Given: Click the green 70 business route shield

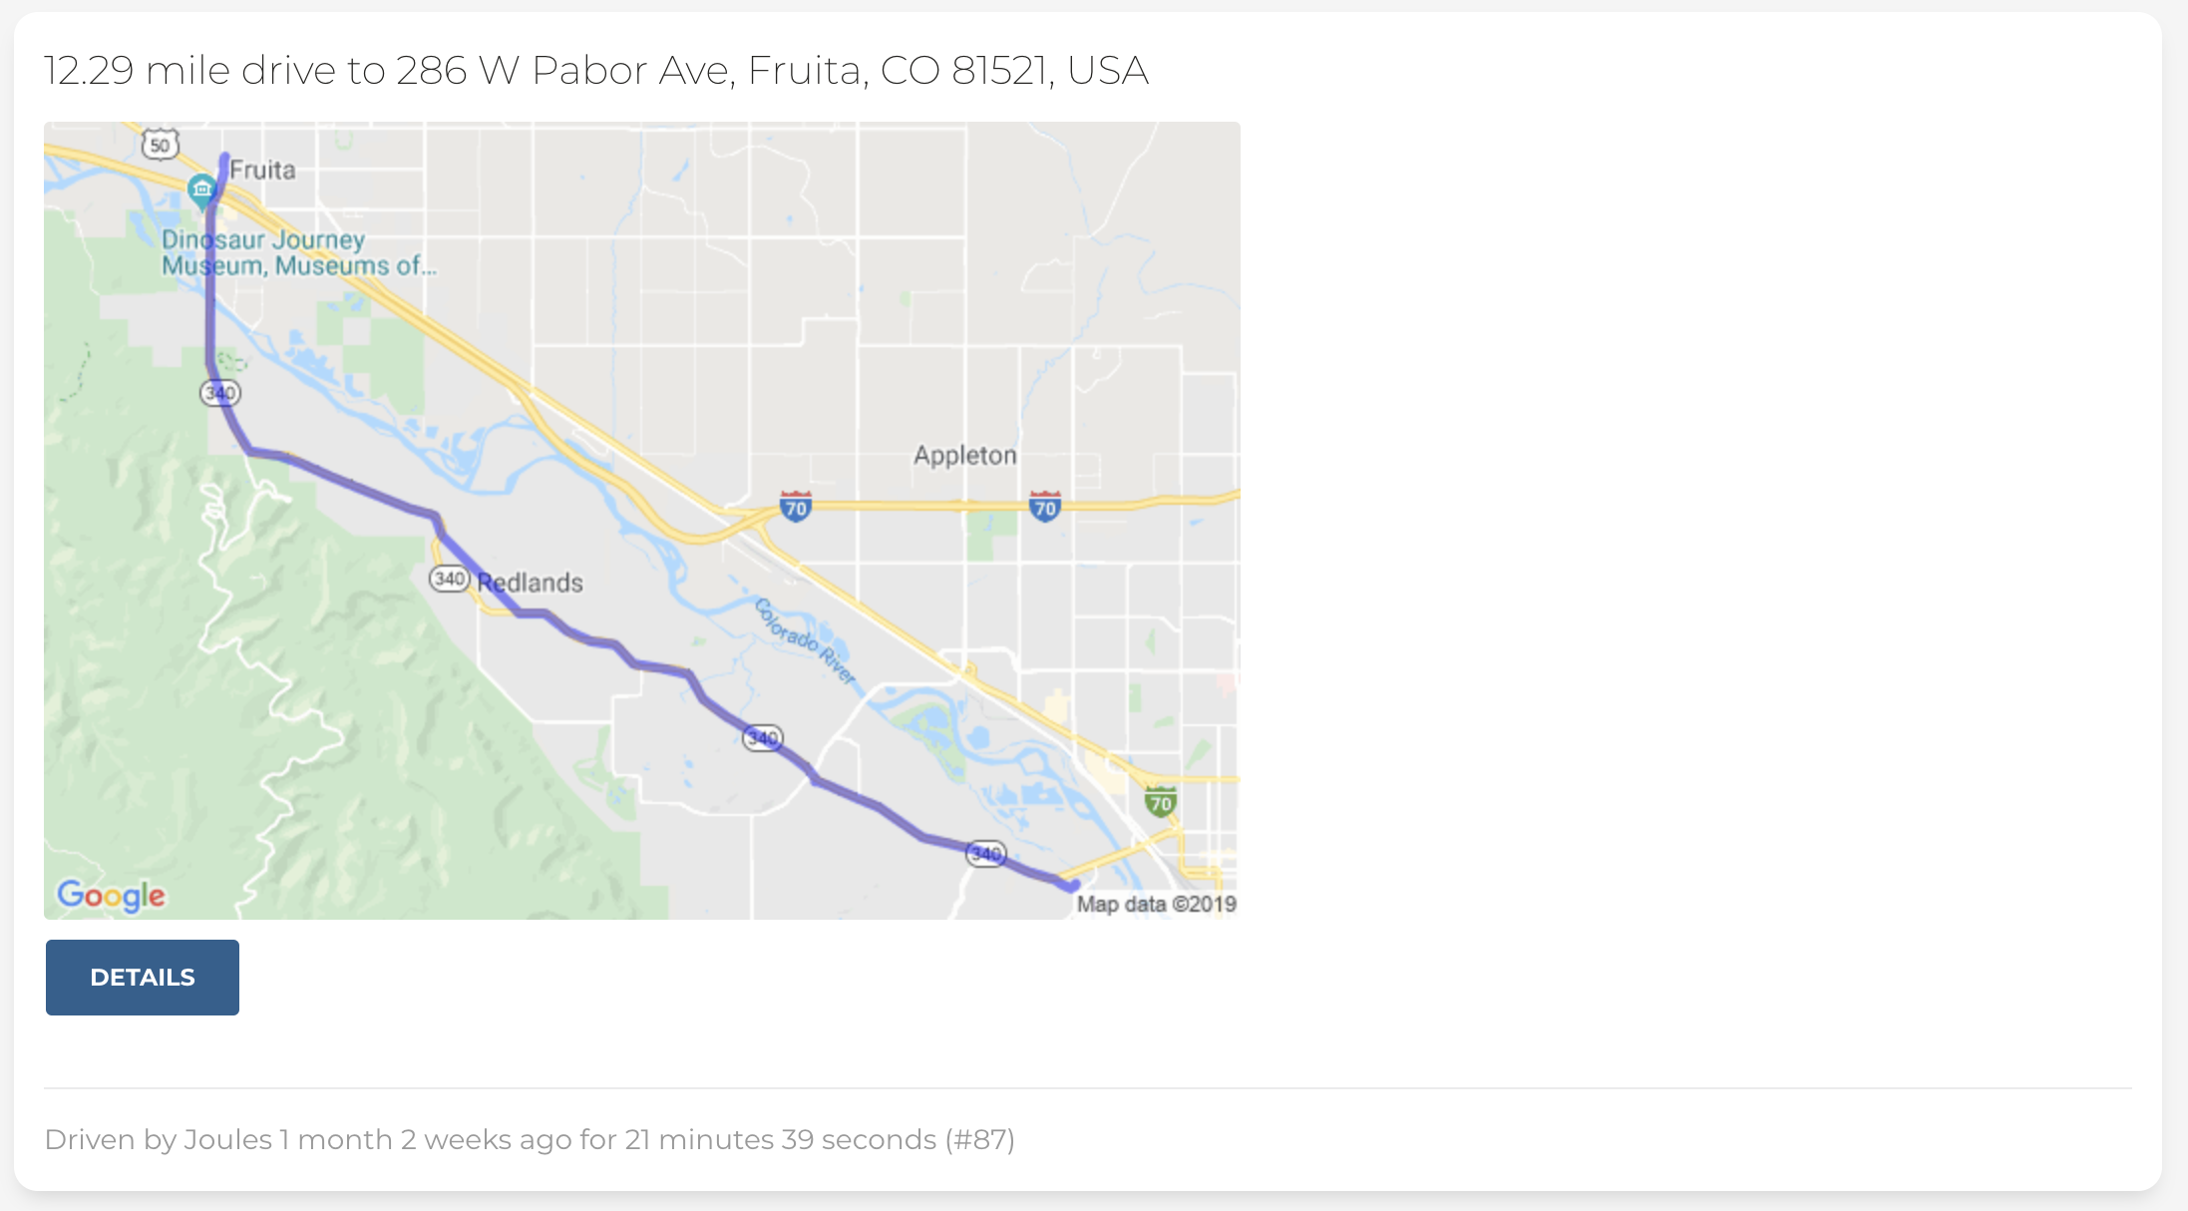Looking at the screenshot, I should point(1160,802).
